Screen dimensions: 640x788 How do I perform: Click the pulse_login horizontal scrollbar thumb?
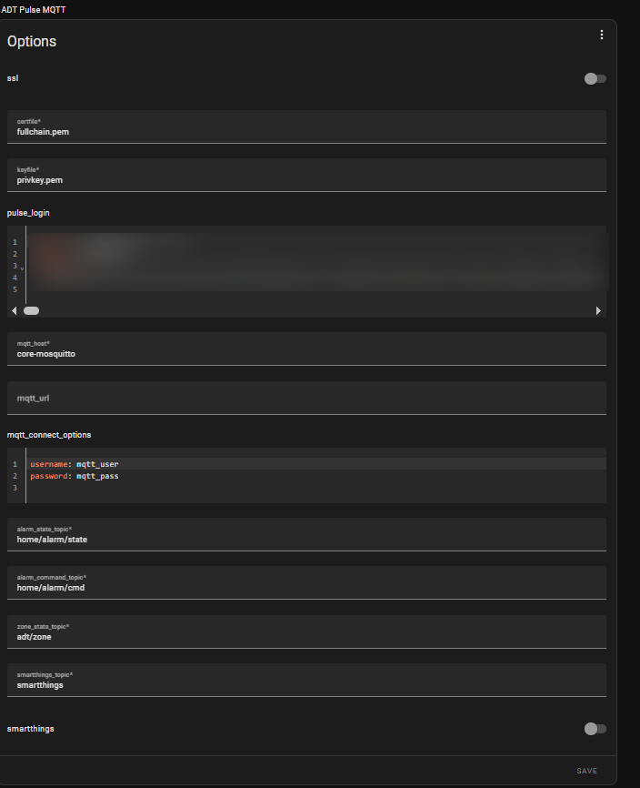pos(31,311)
